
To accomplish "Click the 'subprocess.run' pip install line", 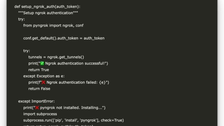I will click(73, 120).
